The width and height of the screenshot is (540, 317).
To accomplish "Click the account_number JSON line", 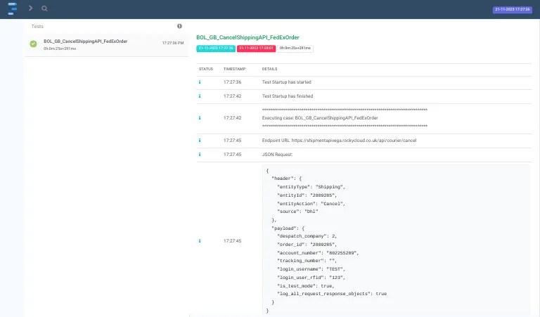I will pos(318,253).
